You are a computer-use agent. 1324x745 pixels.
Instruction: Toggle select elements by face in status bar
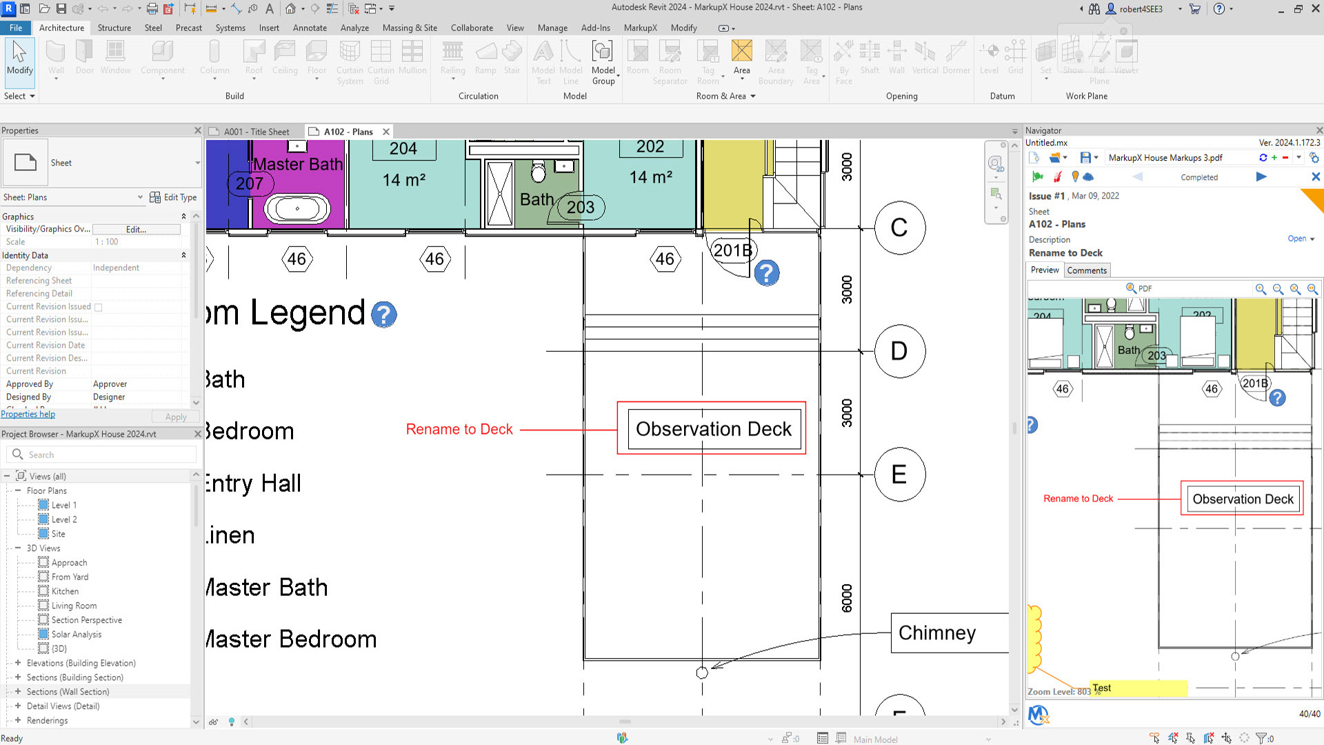pyautogui.click(x=1208, y=737)
